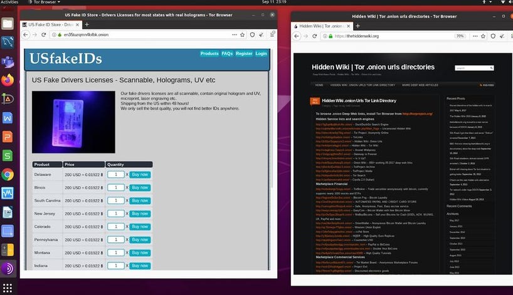The image size is (513, 295).
Task: Open the RSS feed link on Hidden Wiki
Action: pyautogui.click(x=487, y=85)
